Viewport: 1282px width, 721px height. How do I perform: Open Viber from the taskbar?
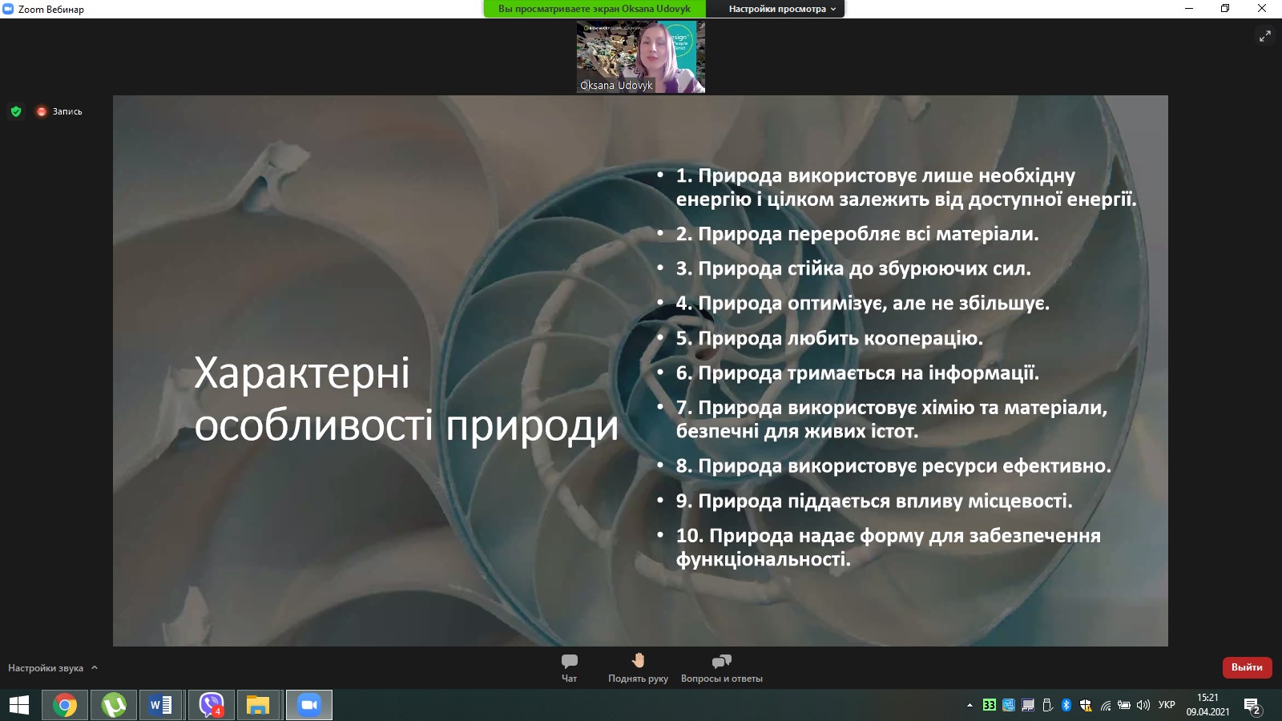(211, 705)
